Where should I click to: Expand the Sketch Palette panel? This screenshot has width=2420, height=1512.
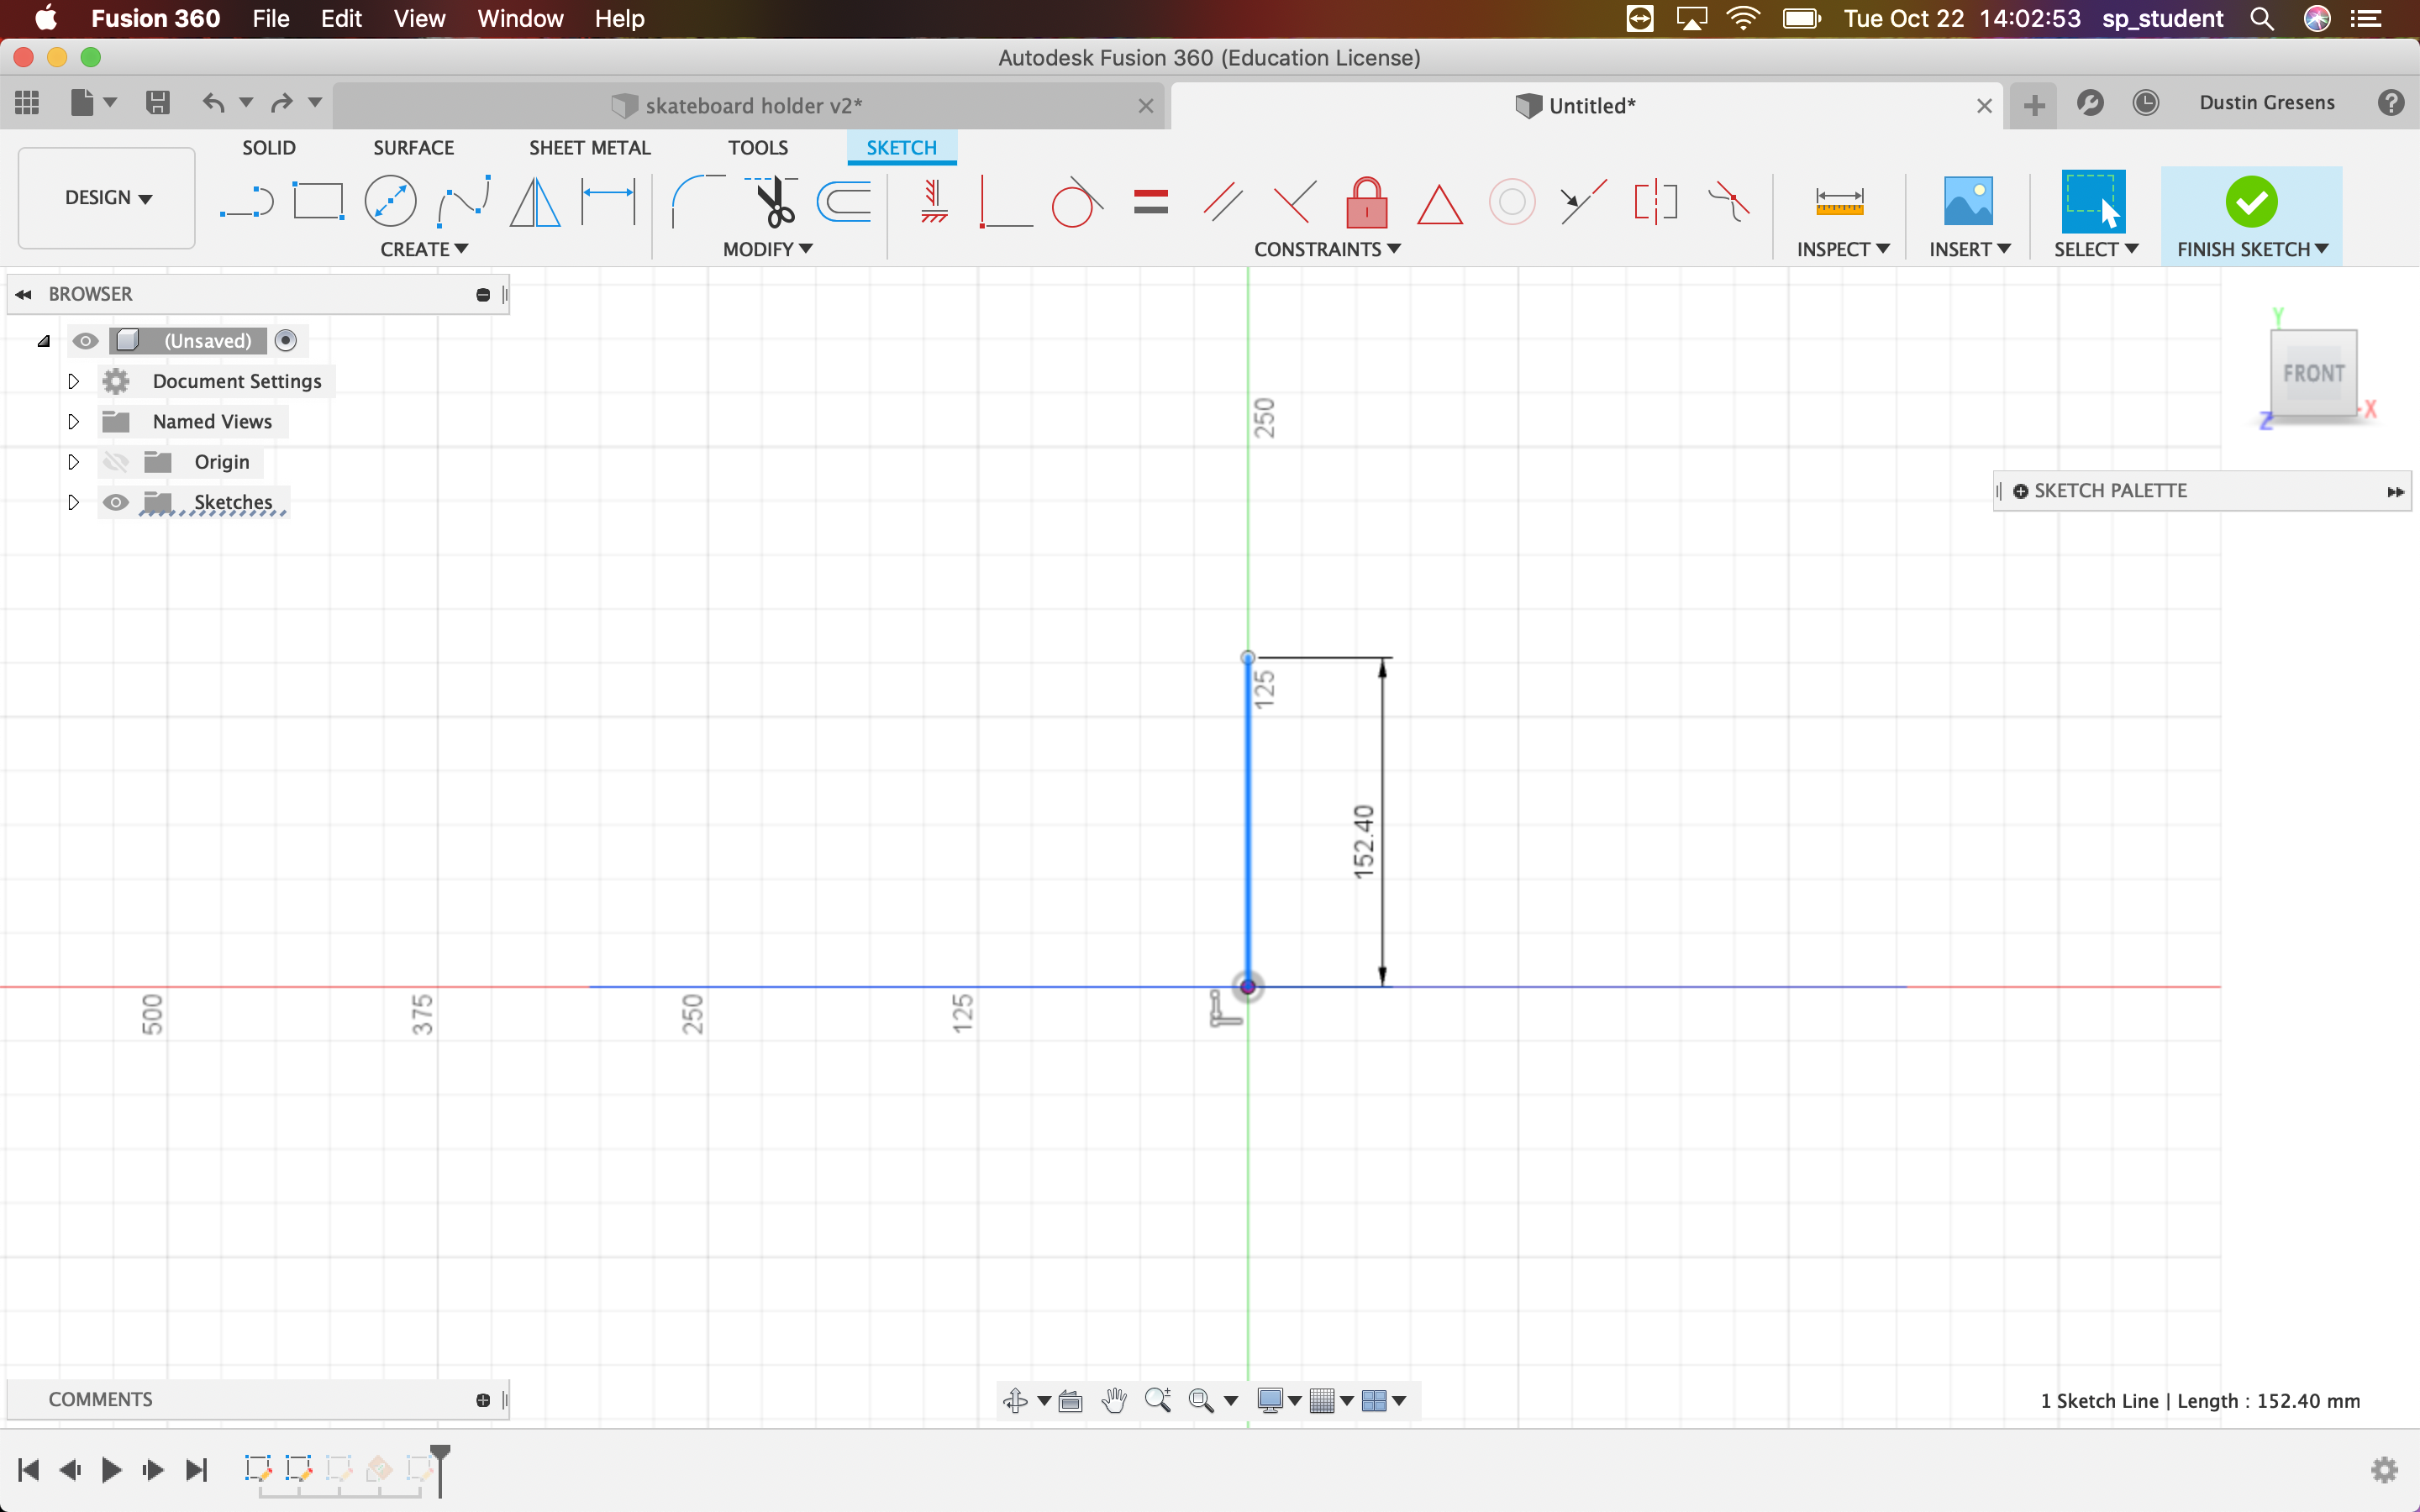(2395, 491)
